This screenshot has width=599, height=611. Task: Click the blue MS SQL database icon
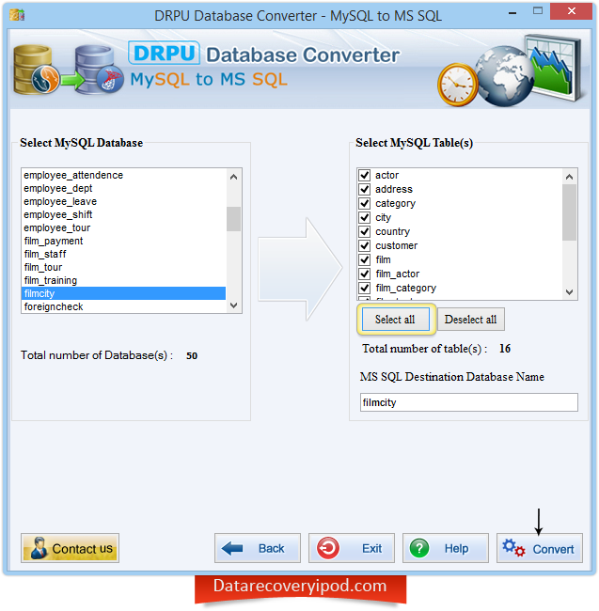click(98, 70)
